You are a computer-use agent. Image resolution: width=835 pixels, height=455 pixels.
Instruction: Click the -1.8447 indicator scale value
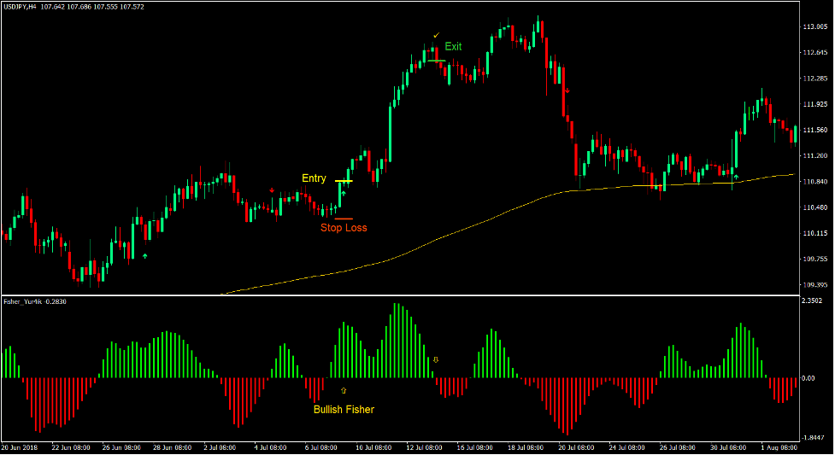tap(812, 437)
